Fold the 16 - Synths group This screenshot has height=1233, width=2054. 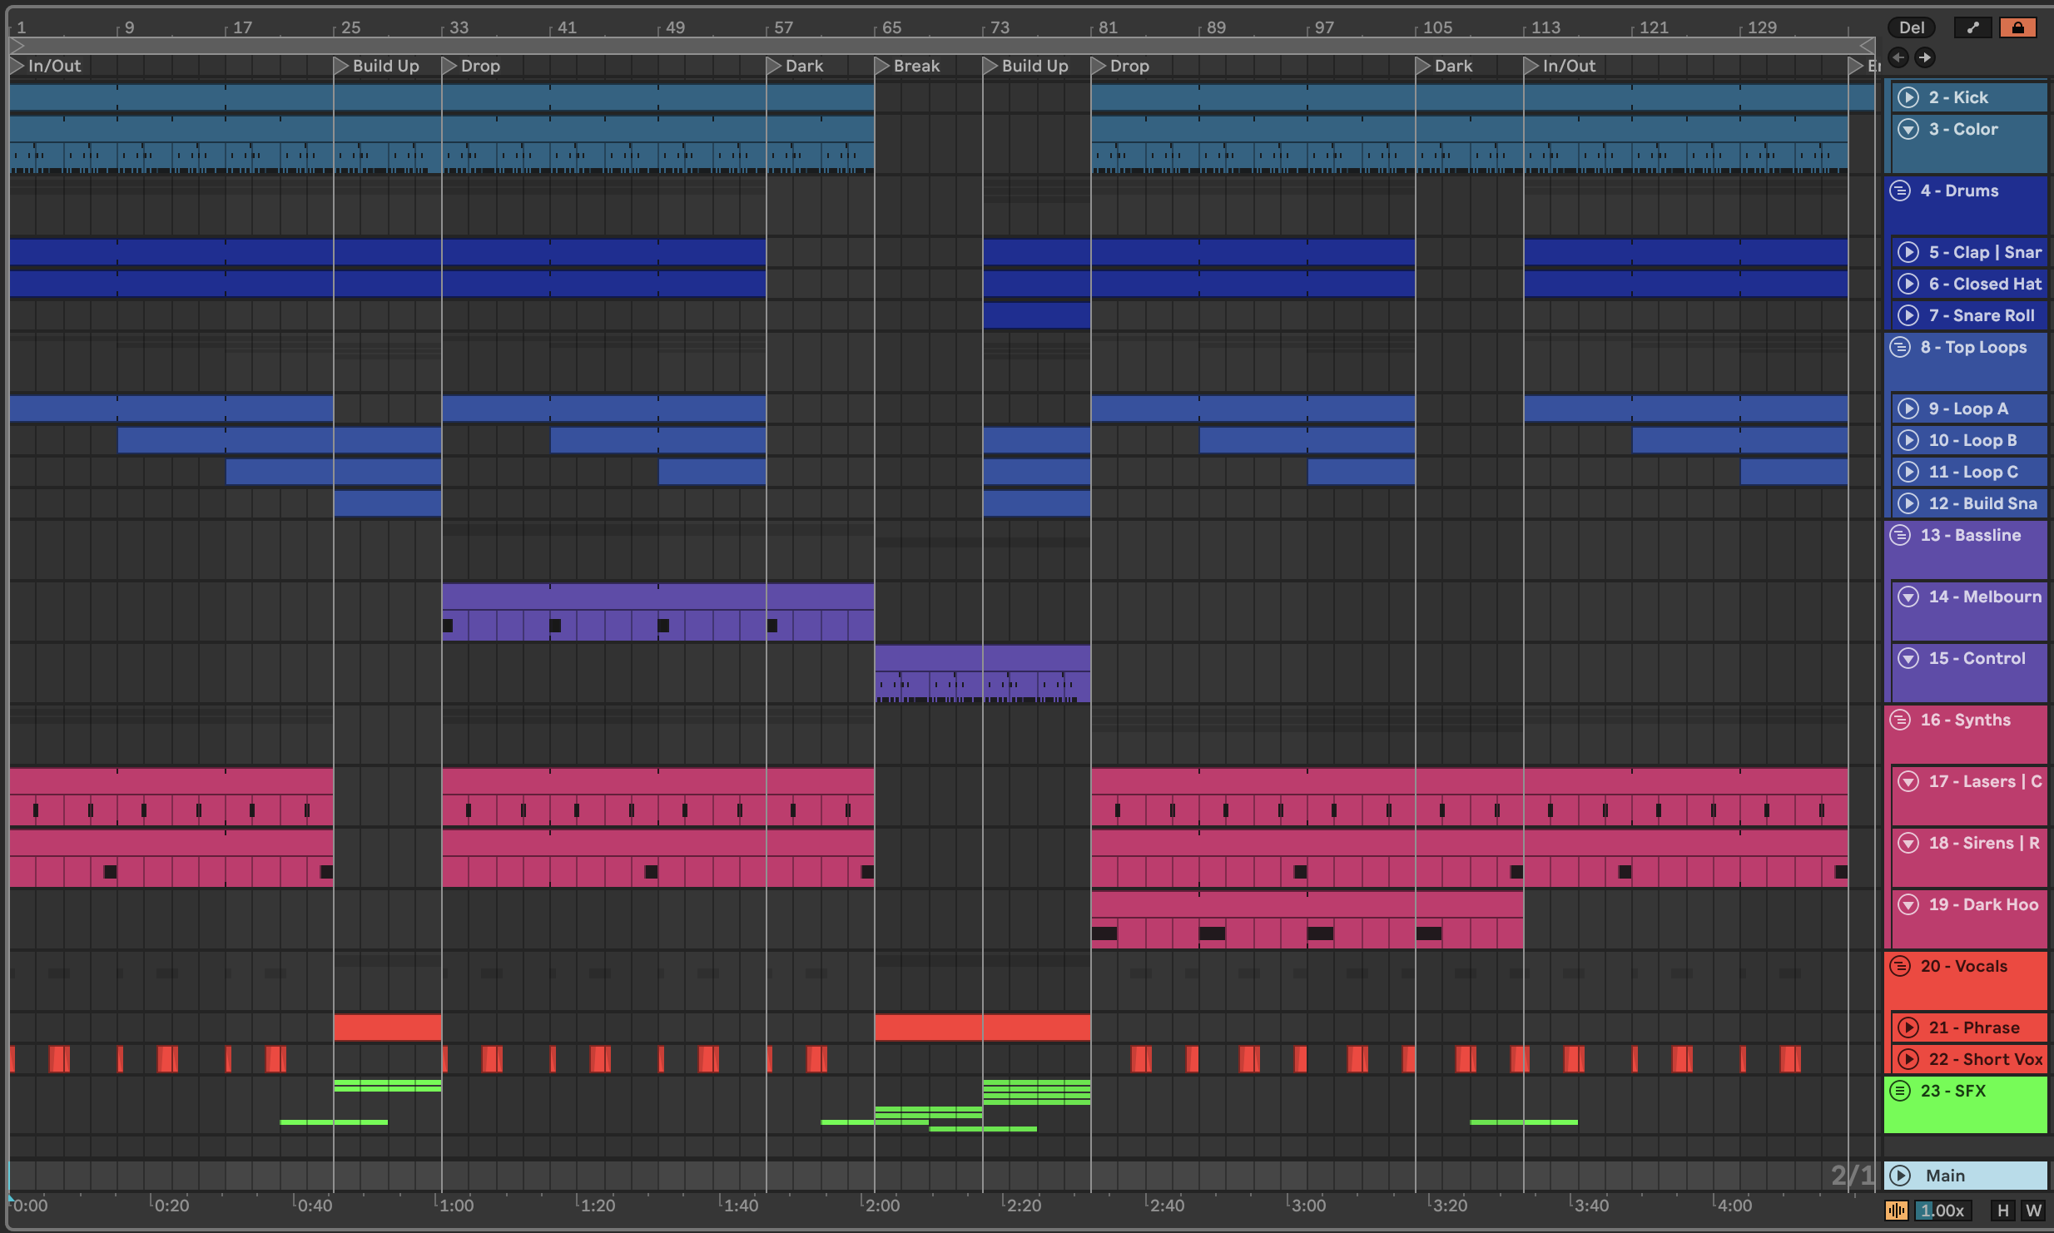coord(1900,720)
